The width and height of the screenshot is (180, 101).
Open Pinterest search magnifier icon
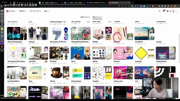click(x=159, y=11)
